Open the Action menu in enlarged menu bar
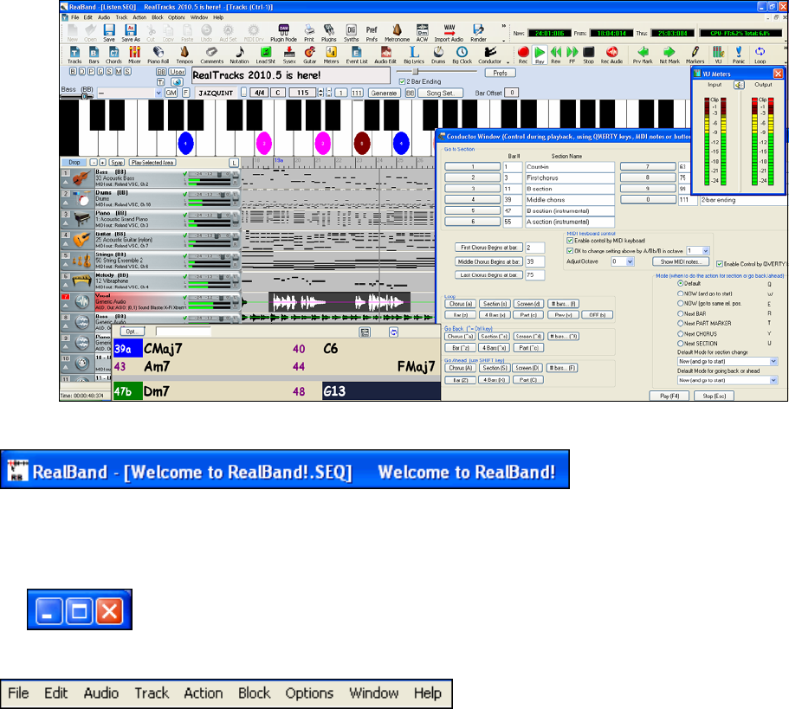The image size is (789, 709). pyautogui.click(x=204, y=693)
